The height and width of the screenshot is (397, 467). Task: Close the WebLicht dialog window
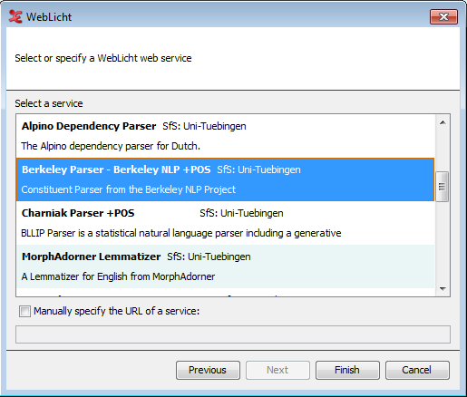coord(443,16)
